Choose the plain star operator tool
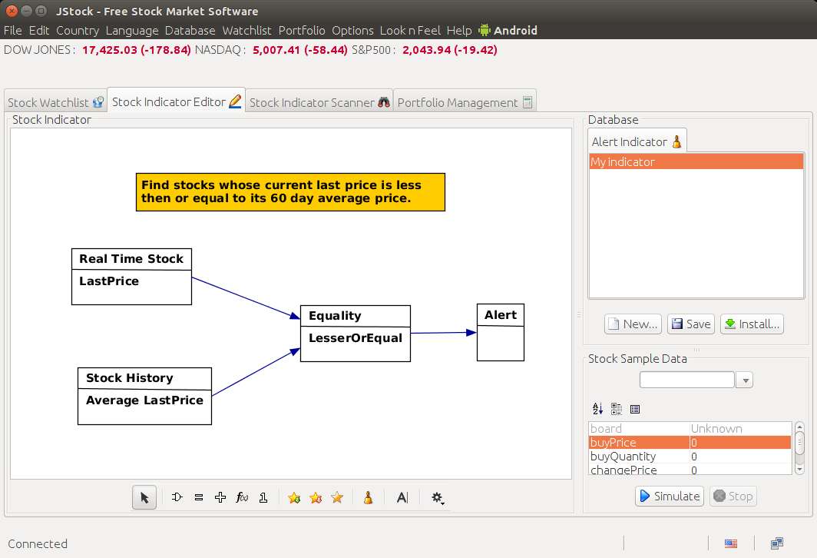 [x=337, y=497]
